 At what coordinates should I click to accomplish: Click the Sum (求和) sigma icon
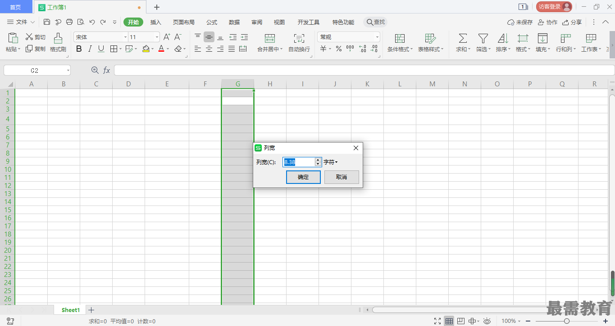click(x=463, y=38)
